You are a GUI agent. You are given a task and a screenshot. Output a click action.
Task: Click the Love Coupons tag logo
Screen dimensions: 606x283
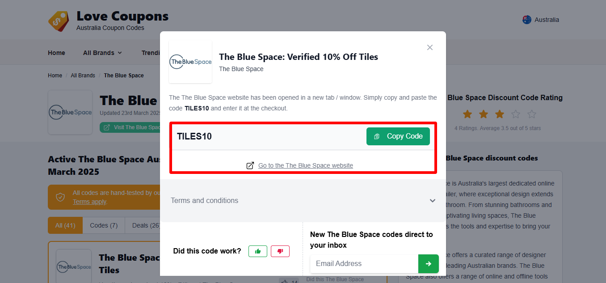(59, 20)
